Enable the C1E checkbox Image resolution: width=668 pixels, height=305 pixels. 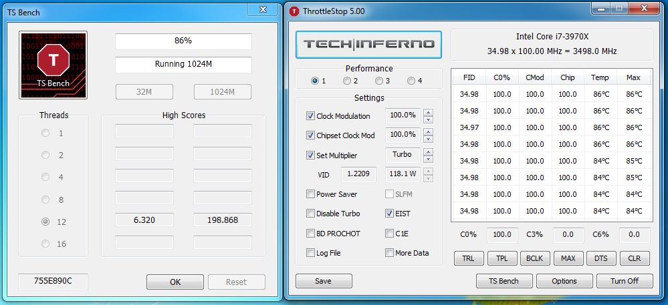click(389, 233)
